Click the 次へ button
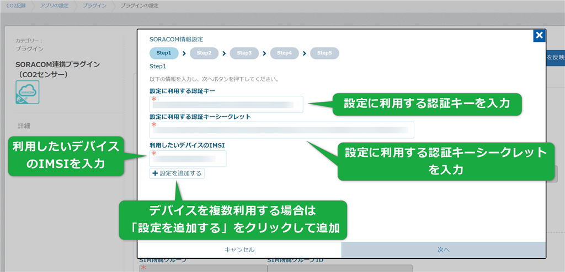565x272 pixels. 444,249
